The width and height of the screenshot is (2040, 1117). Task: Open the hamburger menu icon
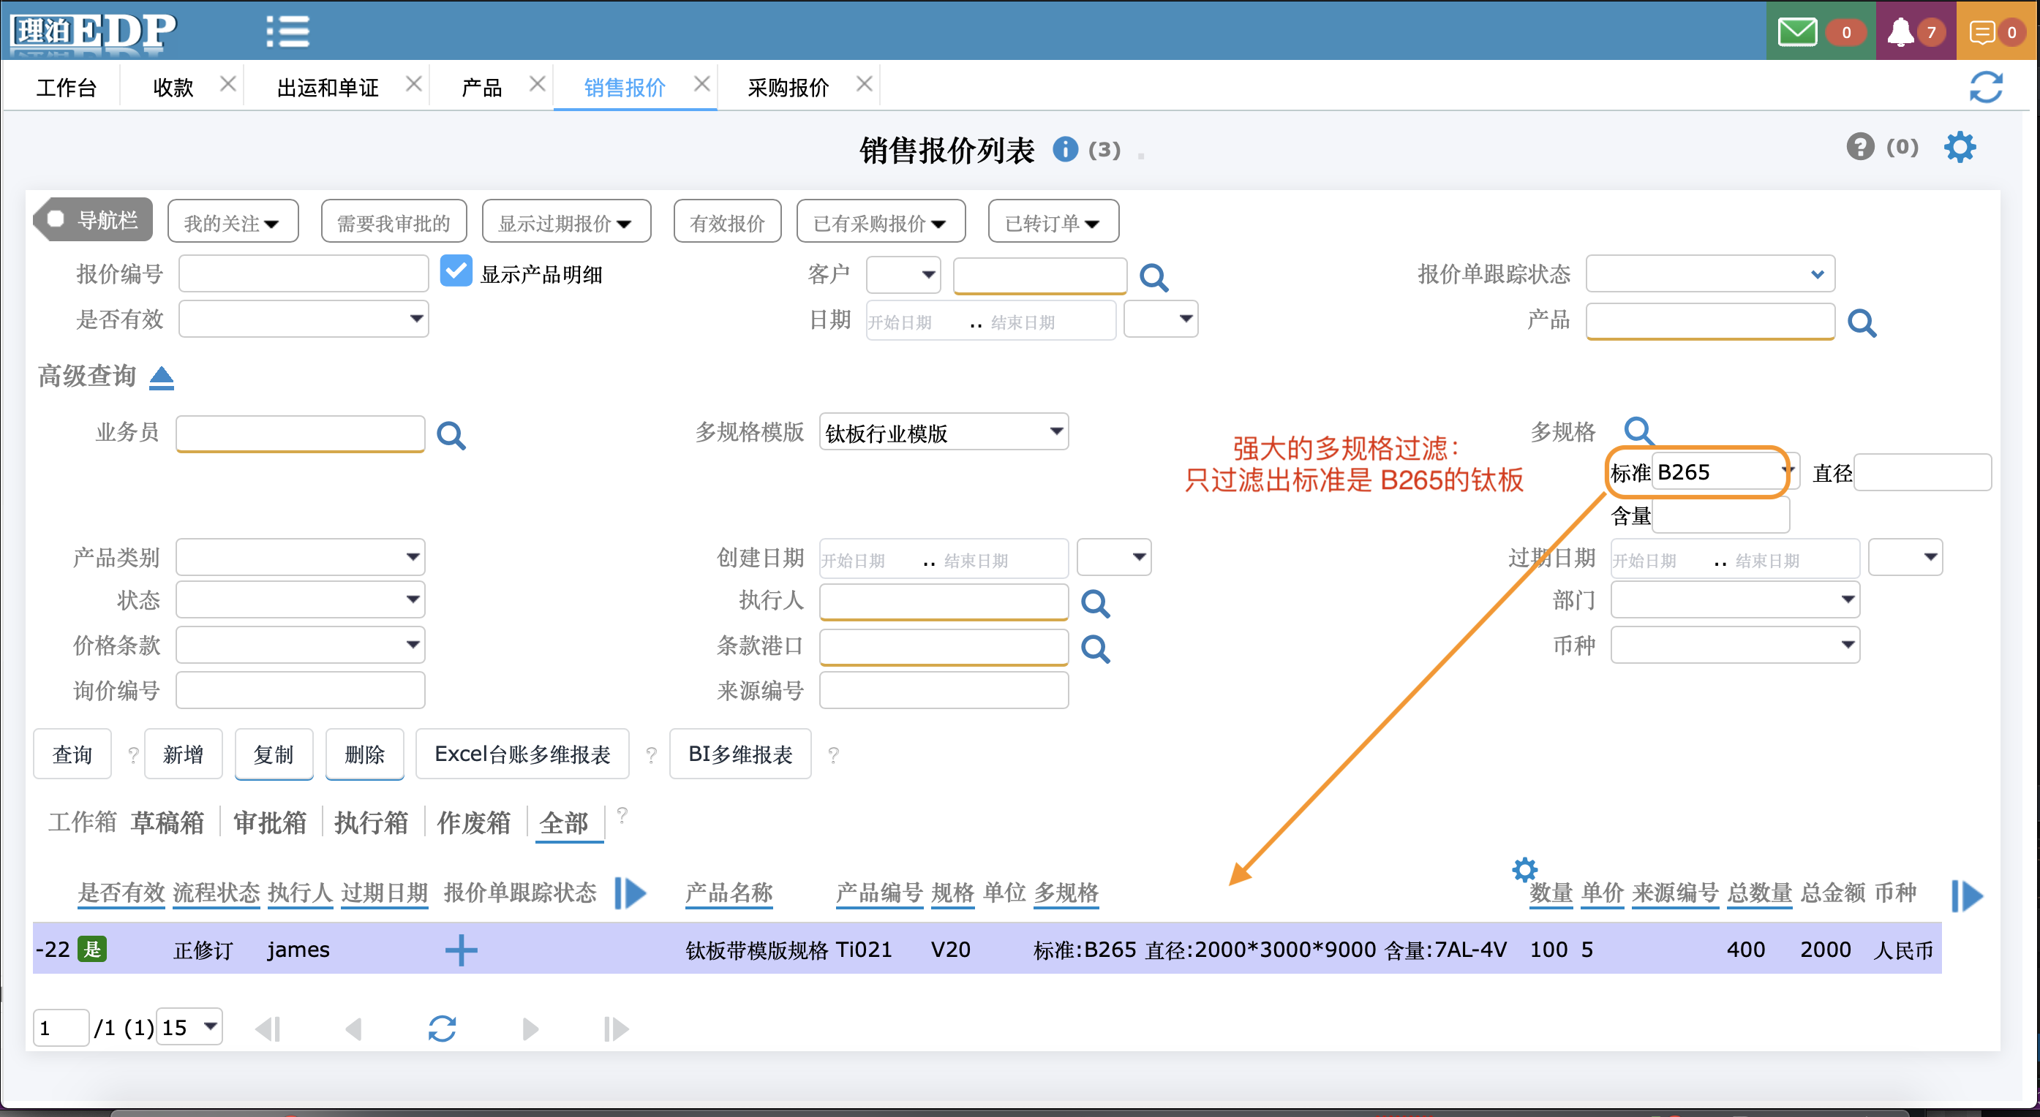(x=287, y=31)
